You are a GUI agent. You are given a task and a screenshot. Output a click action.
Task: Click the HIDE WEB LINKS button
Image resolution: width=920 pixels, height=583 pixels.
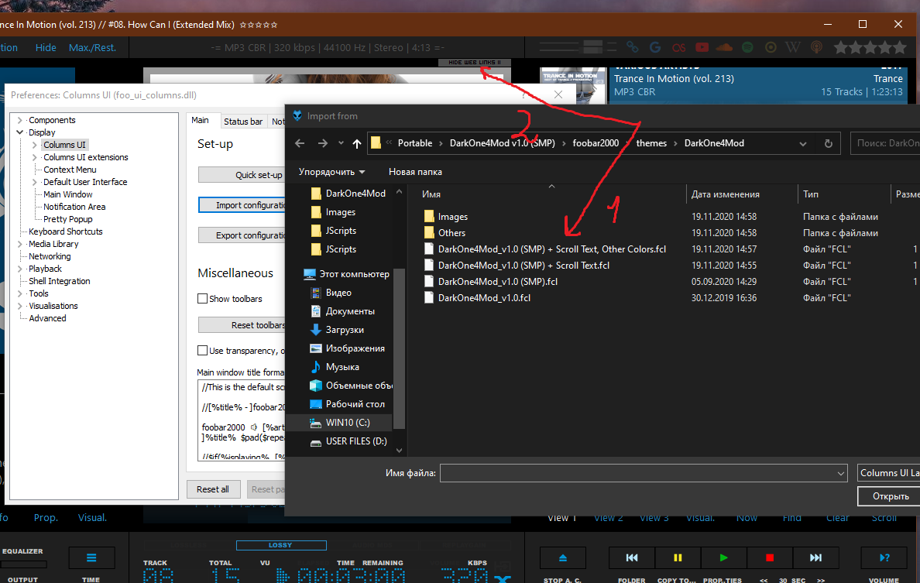tap(475, 62)
